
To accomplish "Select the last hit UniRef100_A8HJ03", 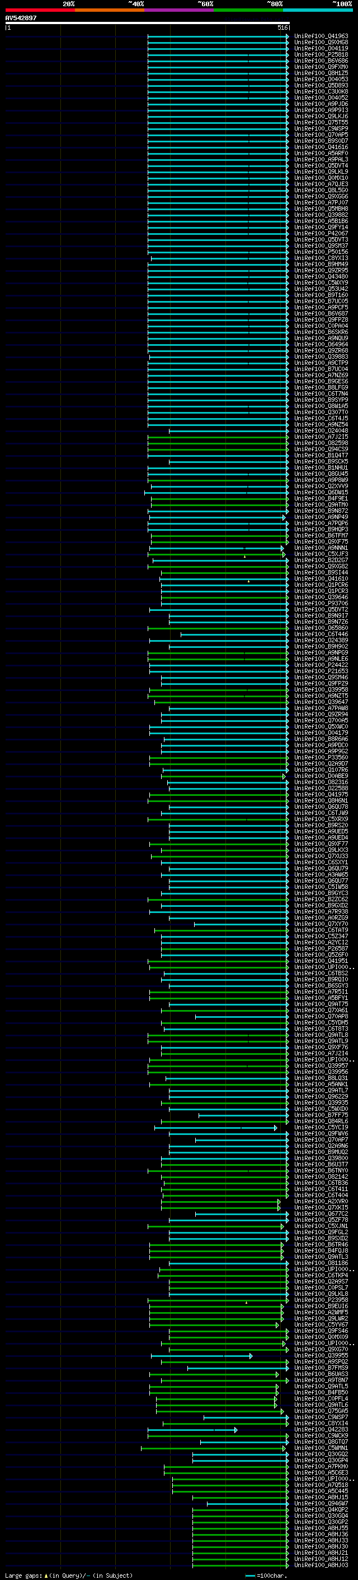I will pyautogui.click(x=321, y=1565).
